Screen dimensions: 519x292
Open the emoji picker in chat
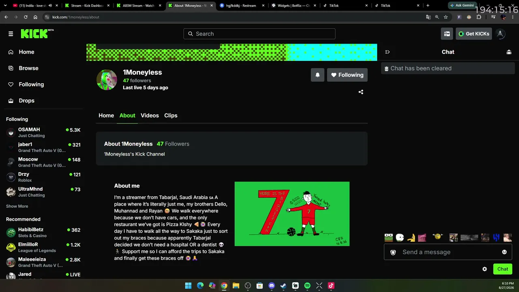coord(504,252)
